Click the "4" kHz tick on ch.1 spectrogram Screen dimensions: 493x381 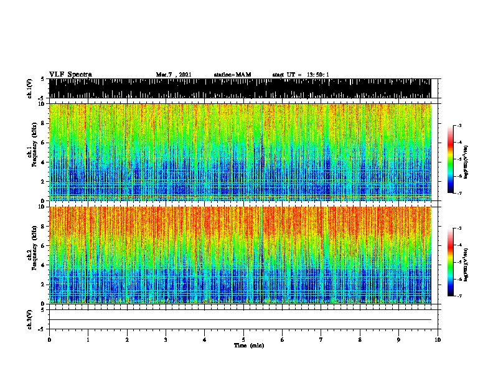[44, 162]
